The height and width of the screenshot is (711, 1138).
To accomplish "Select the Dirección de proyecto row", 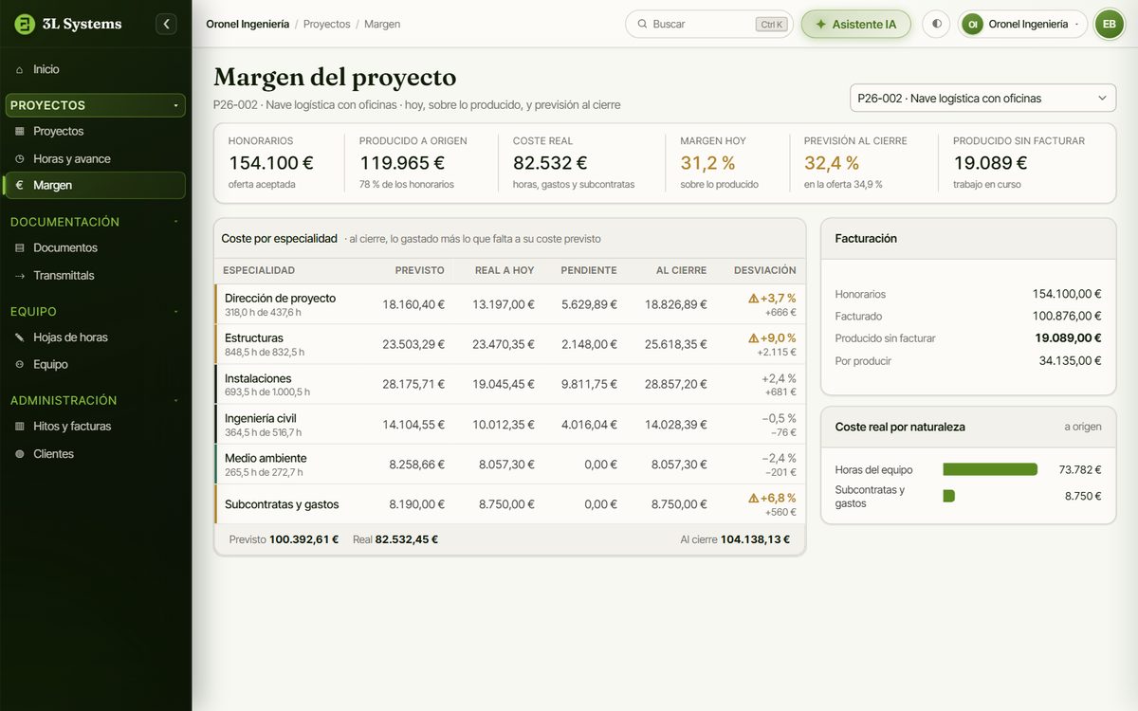I will pos(510,304).
